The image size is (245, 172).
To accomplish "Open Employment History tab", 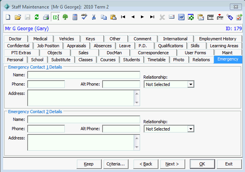I will click(x=218, y=39).
